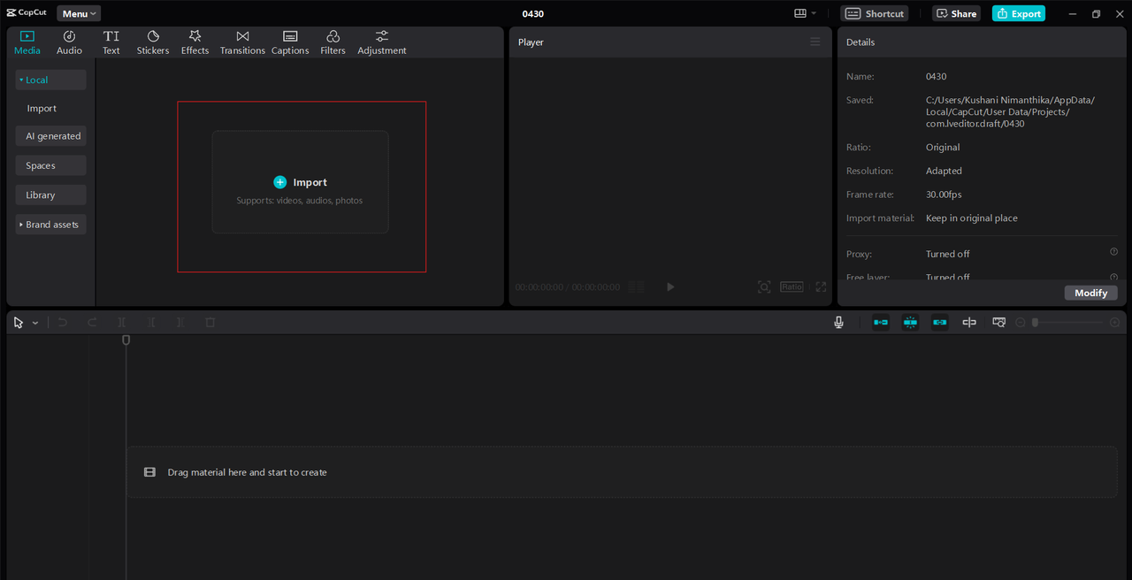Click the CapCut logo

(27, 13)
